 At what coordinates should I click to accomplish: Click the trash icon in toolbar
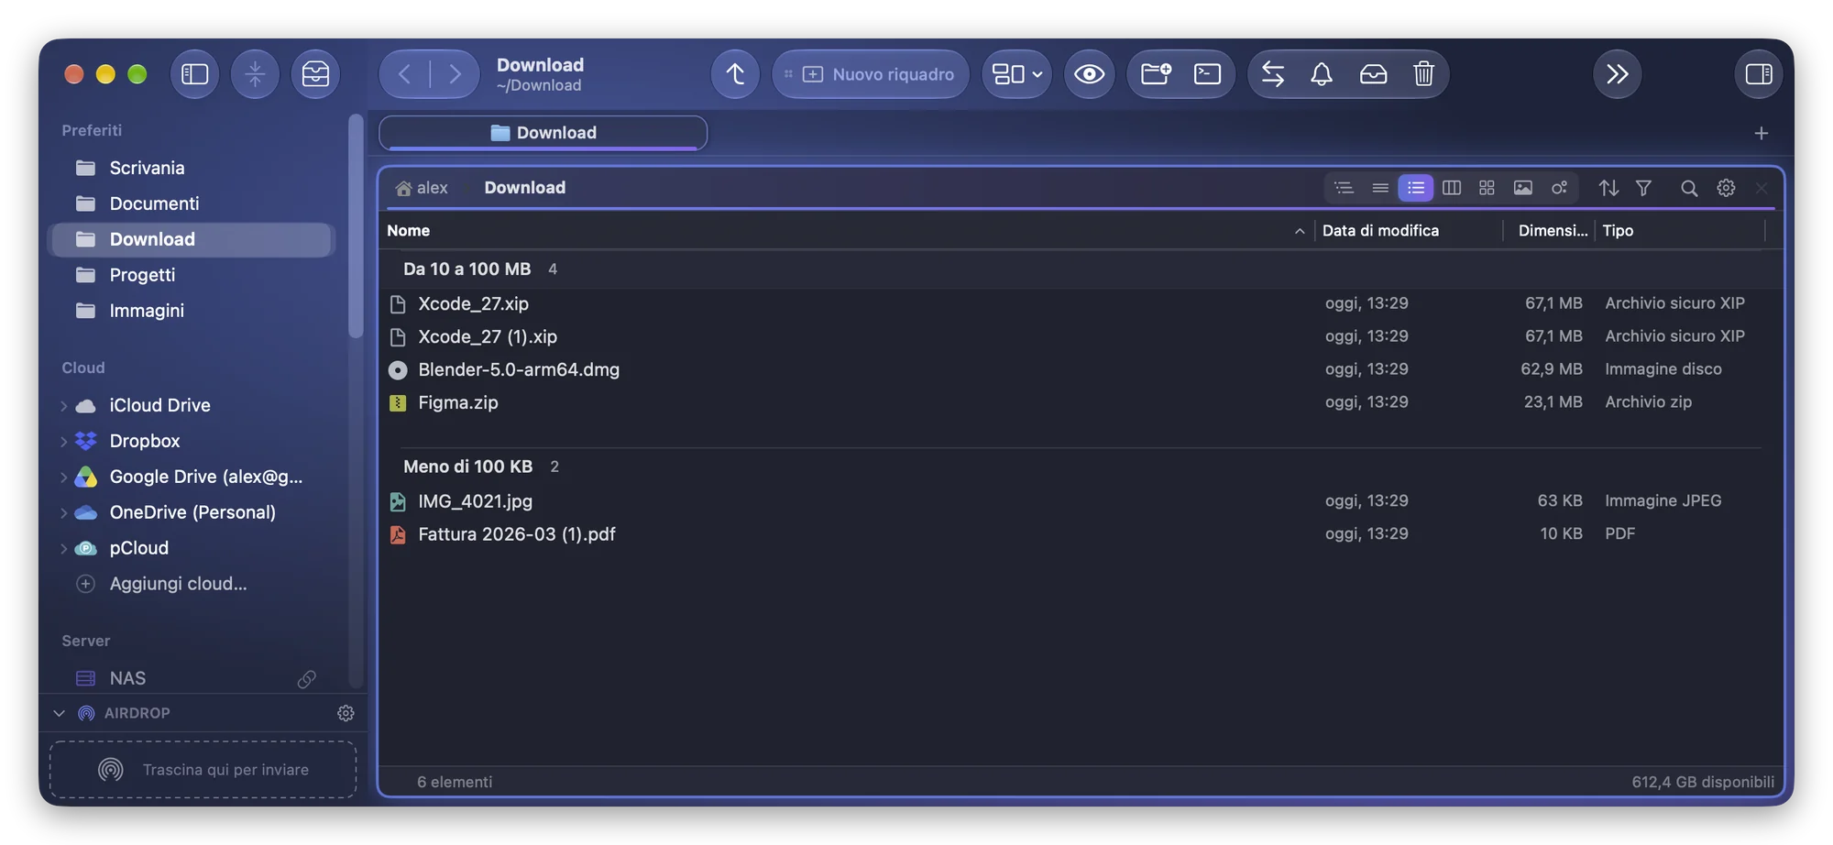tap(1423, 74)
